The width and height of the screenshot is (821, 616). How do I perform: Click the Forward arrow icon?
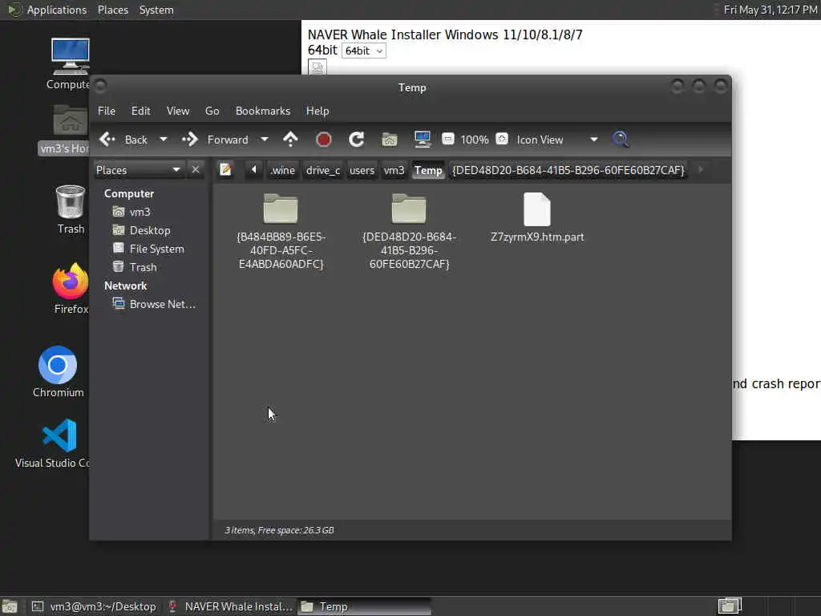(x=189, y=140)
